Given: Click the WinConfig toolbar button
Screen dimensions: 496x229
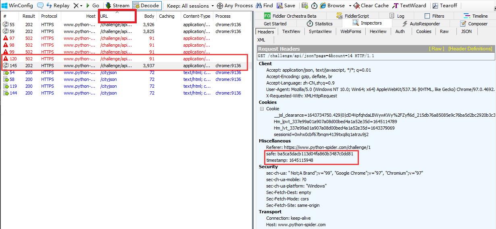Looking at the screenshot, I should point(17,6).
